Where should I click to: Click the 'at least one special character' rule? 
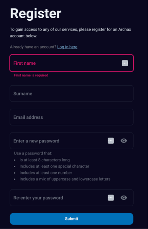coord(54,166)
